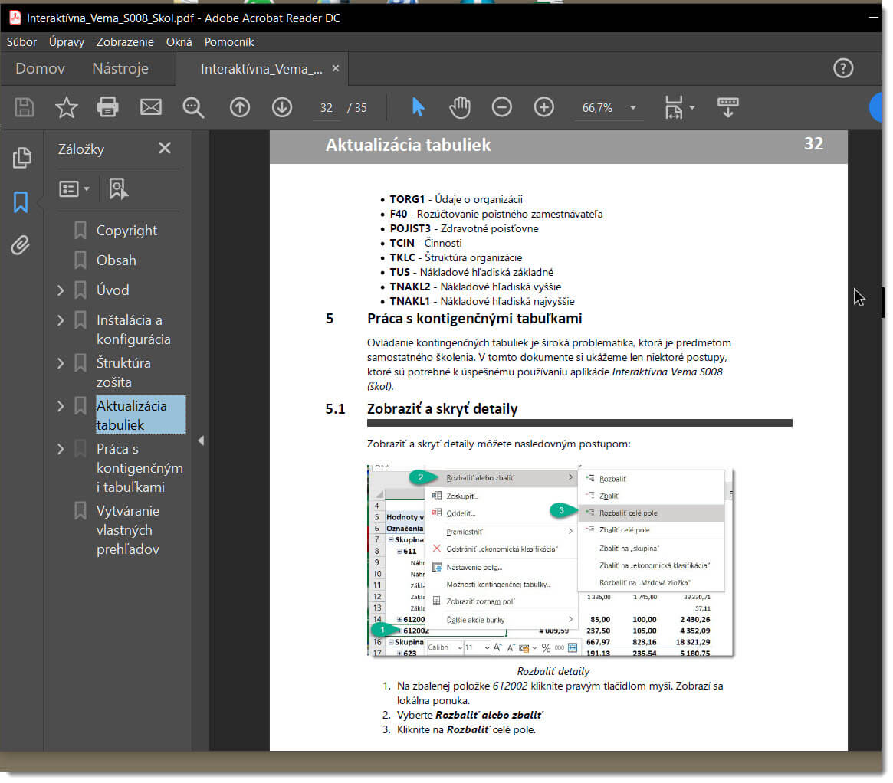Screen dimensions: 893x783
Task: Collapse the navigation pane with the arrow
Action: [201, 441]
